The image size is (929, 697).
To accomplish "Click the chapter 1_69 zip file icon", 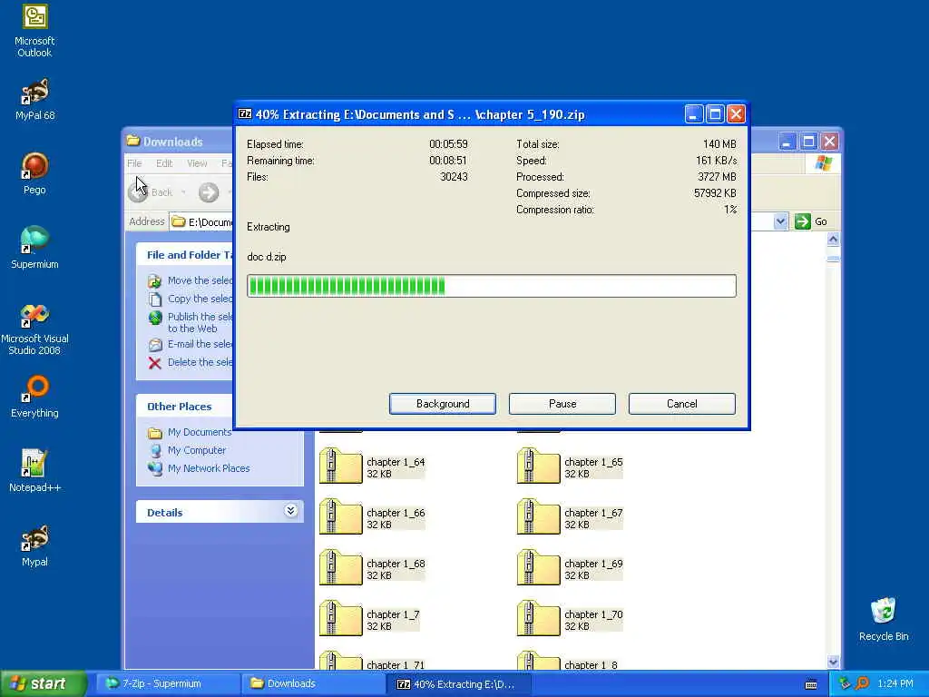I will click(x=538, y=568).
